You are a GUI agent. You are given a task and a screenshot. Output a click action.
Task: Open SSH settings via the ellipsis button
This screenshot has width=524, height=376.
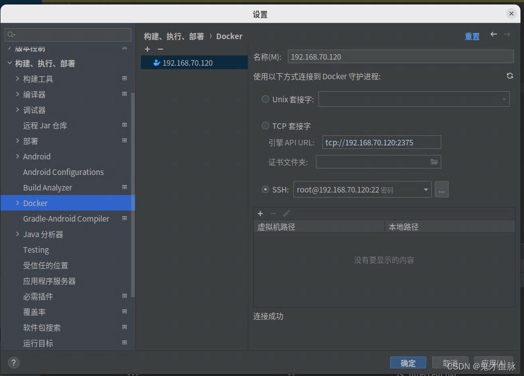(441, 189)
